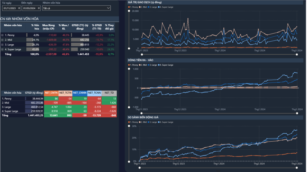
Task: Sort by the % Thay đổi giá column header
Action: click(x=109, y=27)
